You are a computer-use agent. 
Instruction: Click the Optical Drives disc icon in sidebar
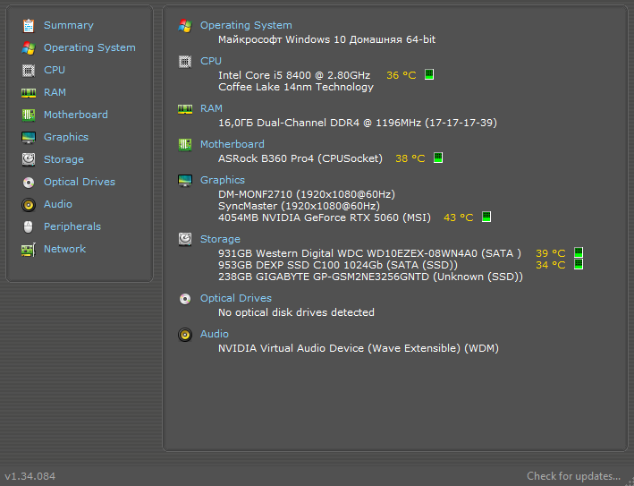[x=29, y=183]
